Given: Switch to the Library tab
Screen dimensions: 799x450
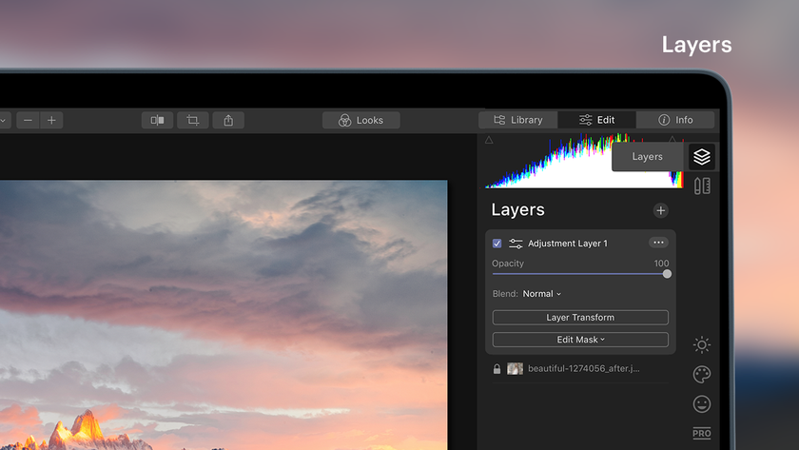Looking at the screenshot, I should (518, 120).
